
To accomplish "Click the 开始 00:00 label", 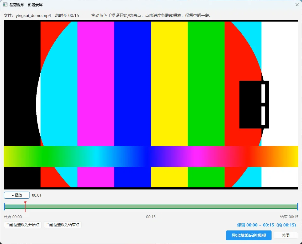I will tap(13, 217).
